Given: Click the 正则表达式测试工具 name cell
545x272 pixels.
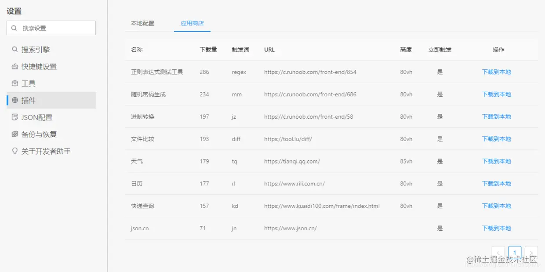Looking at the screenshot, I should click(157, 72).
